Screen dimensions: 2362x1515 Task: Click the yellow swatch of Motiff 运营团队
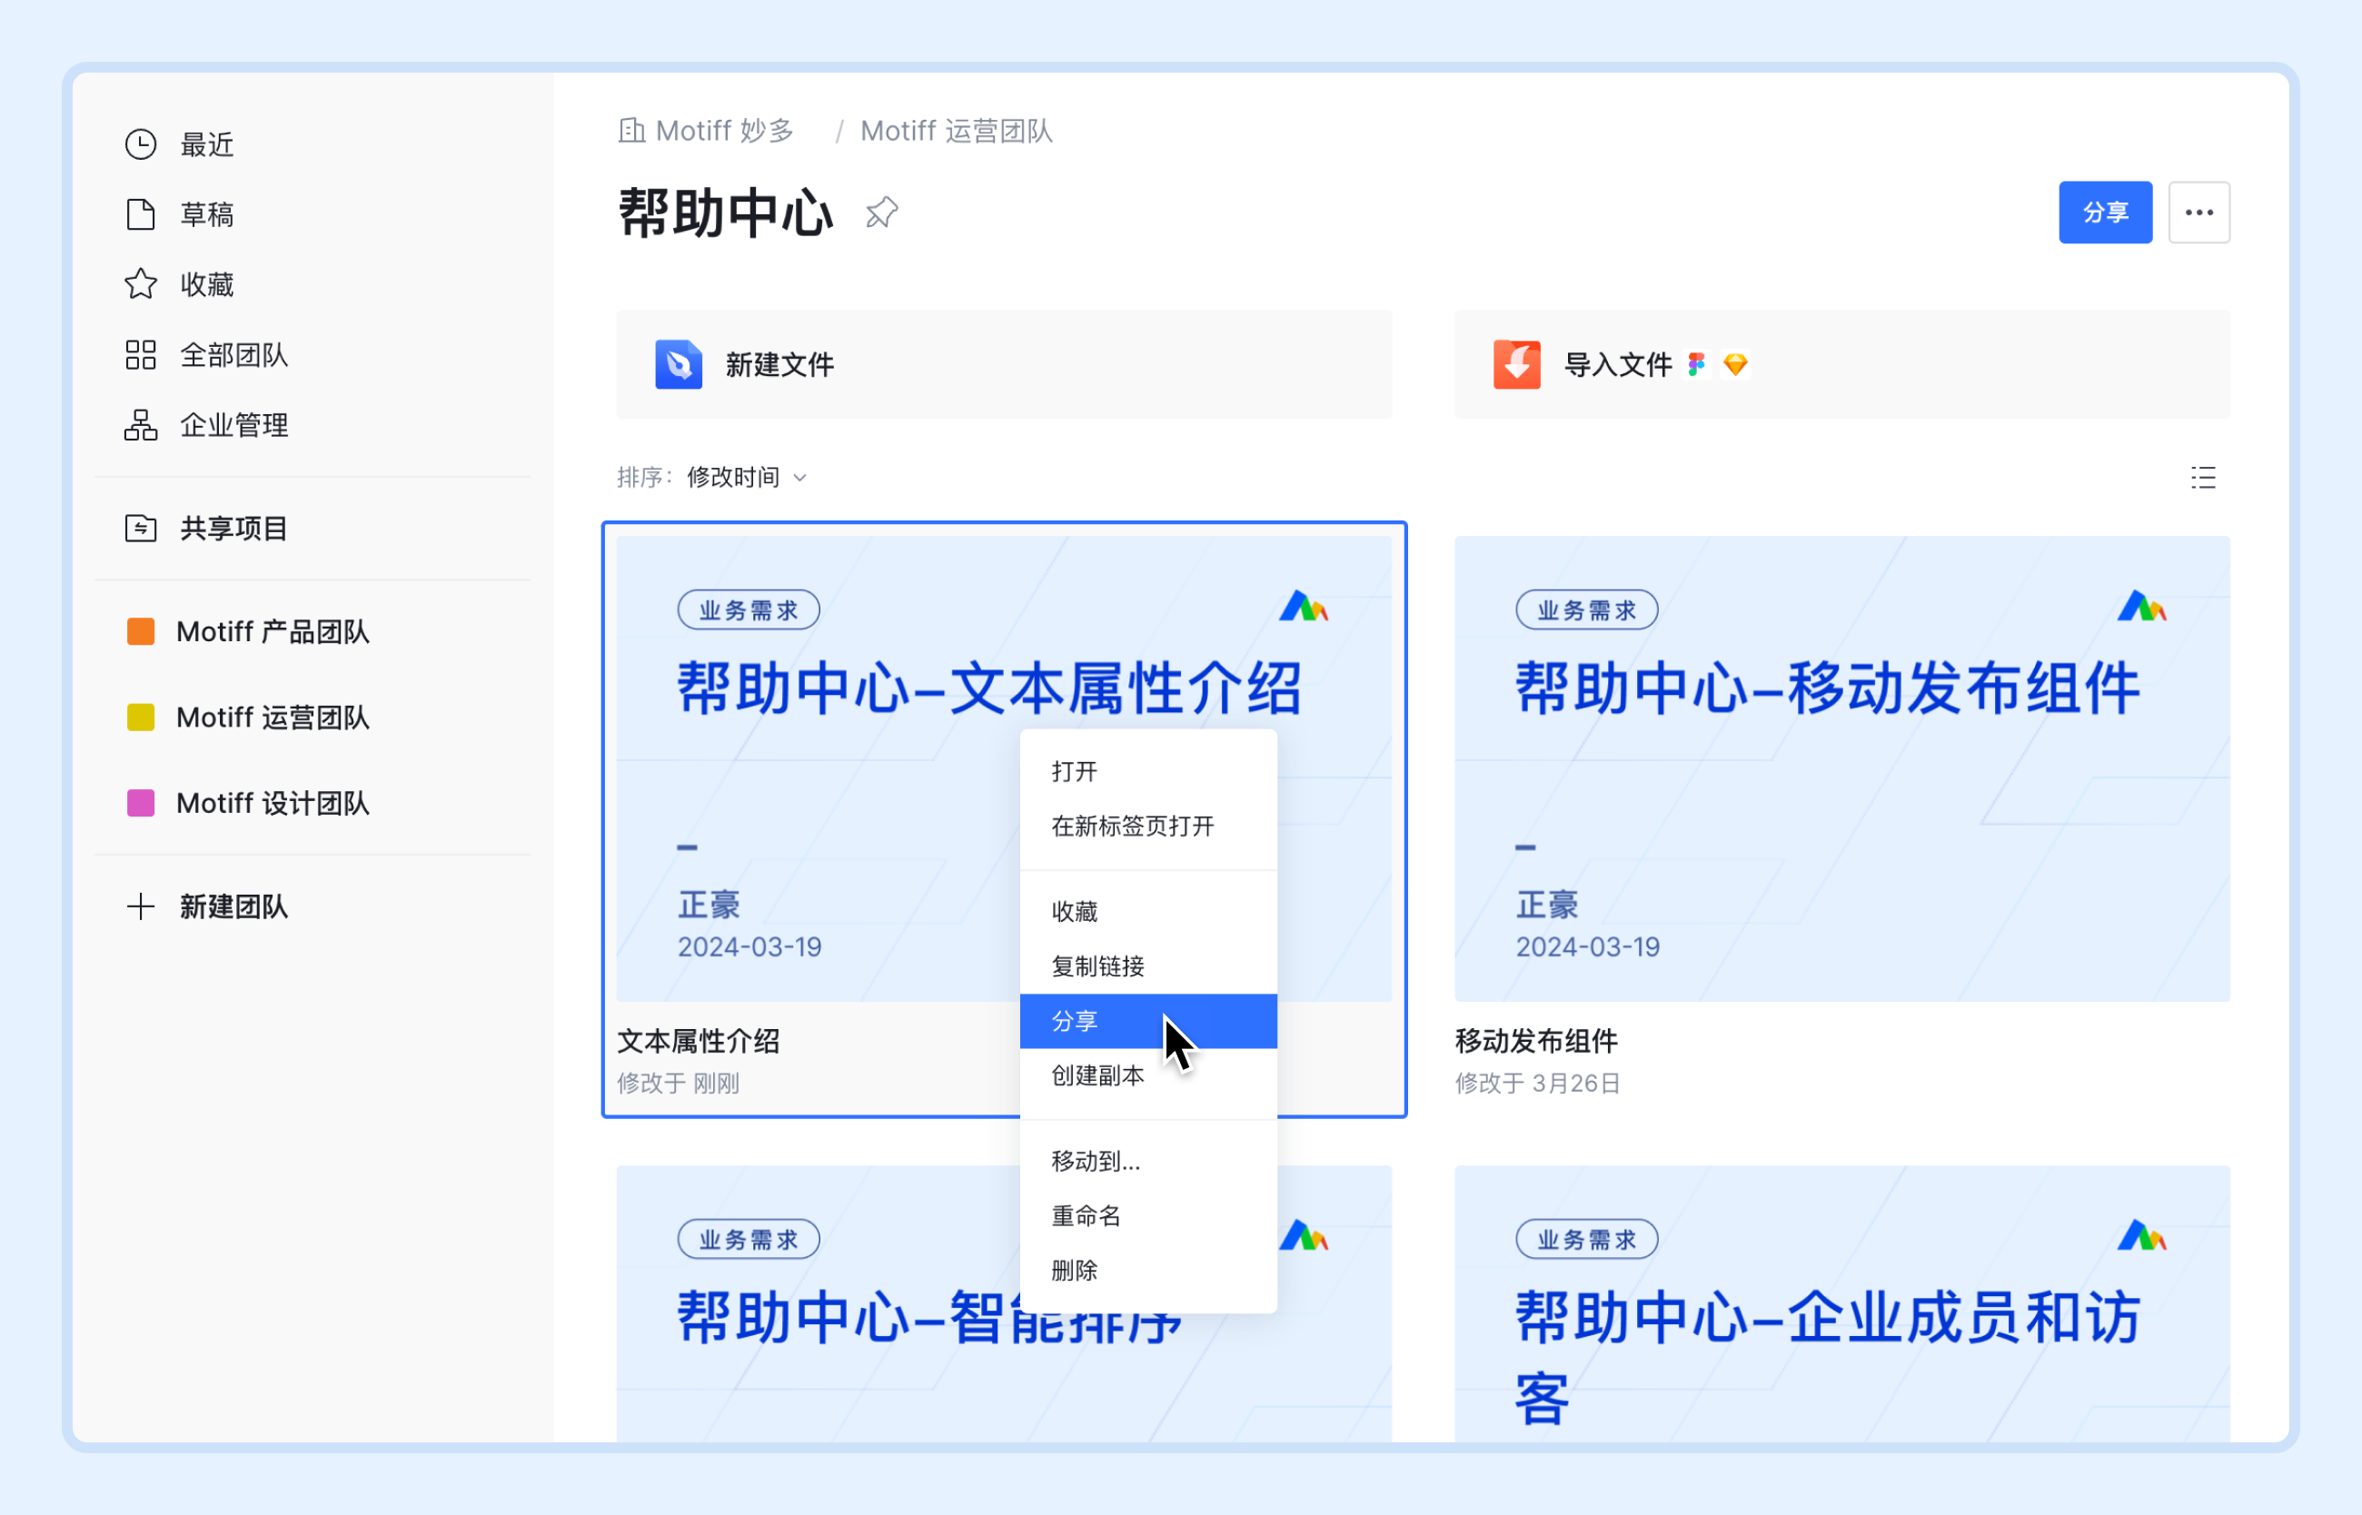(141, 718)
